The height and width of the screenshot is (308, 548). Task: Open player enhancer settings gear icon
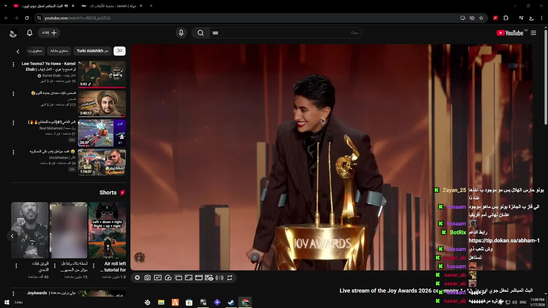[x=137, y=278]
